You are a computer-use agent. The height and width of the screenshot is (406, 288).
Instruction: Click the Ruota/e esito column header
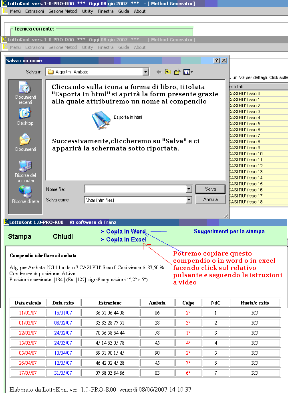click(255, 302)
